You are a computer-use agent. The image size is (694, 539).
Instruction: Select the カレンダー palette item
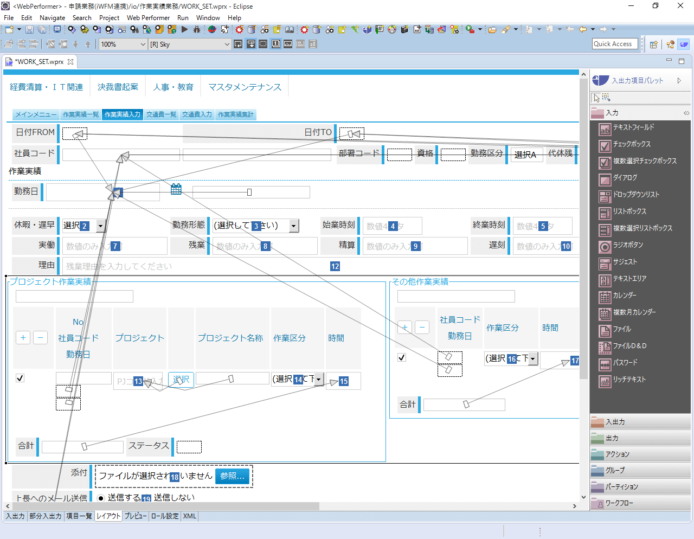640,296
